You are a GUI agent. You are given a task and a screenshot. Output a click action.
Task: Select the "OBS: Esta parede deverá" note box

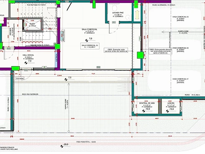point(161,51)
